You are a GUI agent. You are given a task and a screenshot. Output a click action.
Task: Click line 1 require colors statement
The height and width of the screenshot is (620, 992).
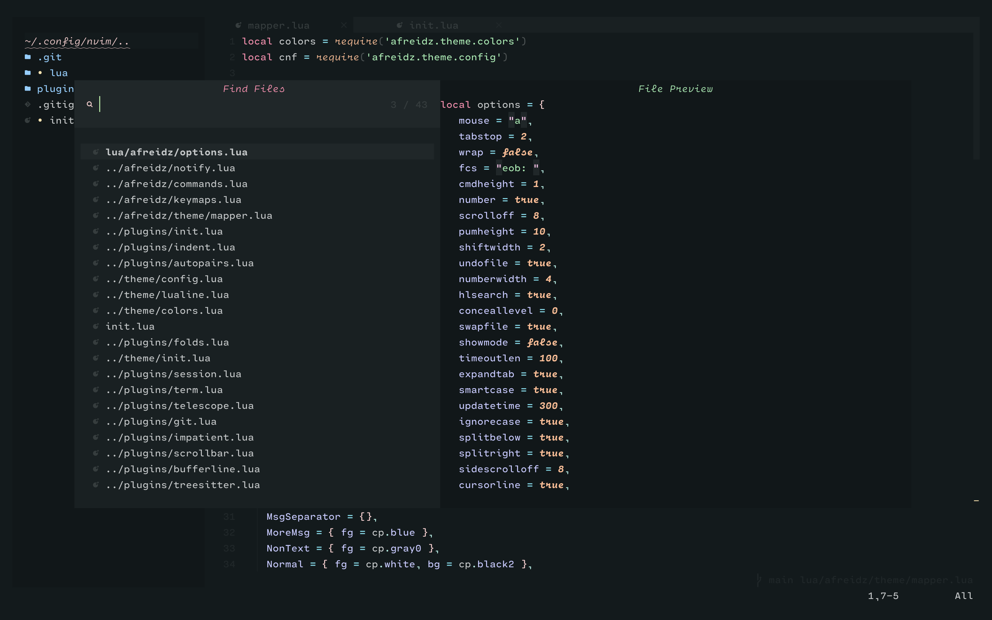pyautogui.click(x=384, y=41)
